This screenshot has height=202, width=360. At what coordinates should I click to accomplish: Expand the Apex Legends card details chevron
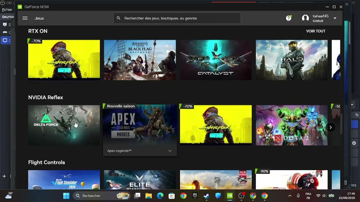(x=170, y=151)
